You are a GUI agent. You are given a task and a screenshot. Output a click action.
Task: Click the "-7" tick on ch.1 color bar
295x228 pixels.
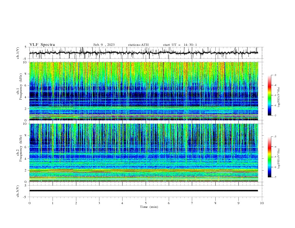point(275,115)
